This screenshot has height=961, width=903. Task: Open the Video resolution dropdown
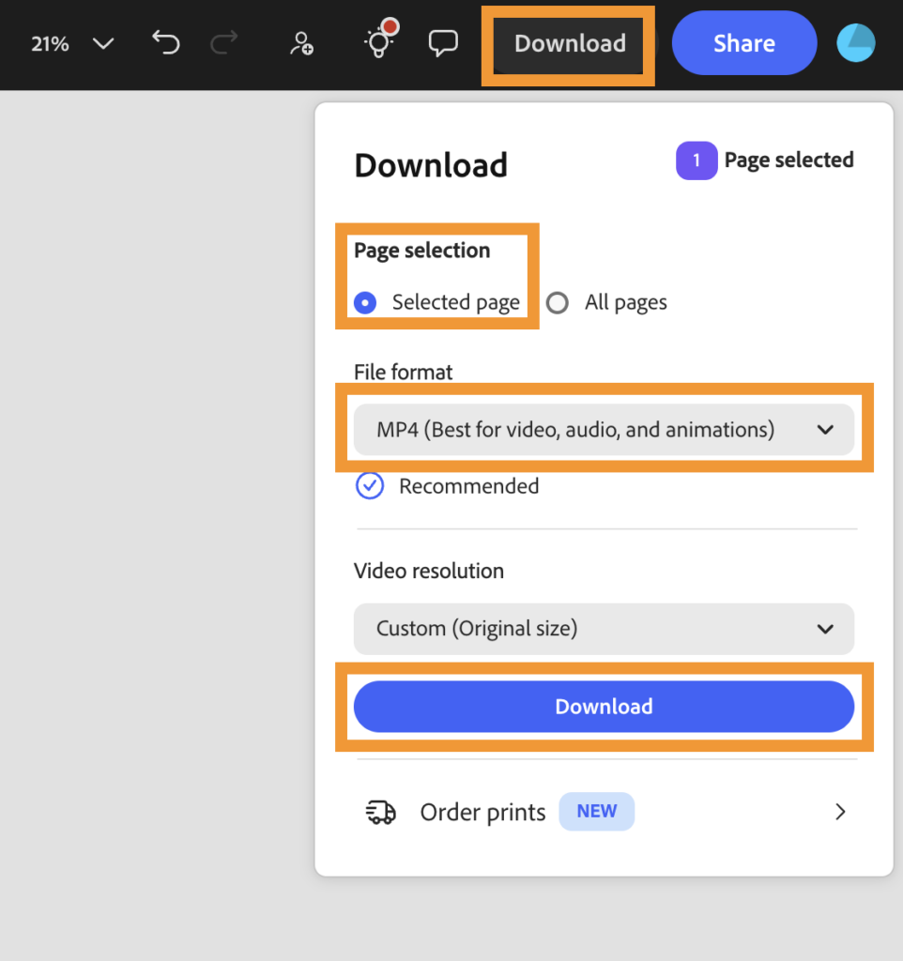(604, 629)
